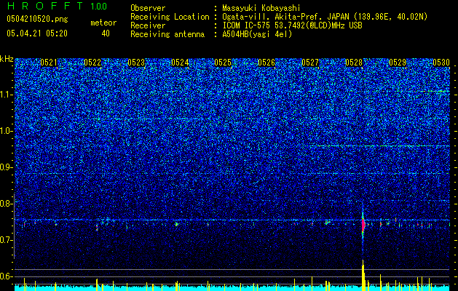
Task: Click the 0528 time marker
Action: coord(354,63)
